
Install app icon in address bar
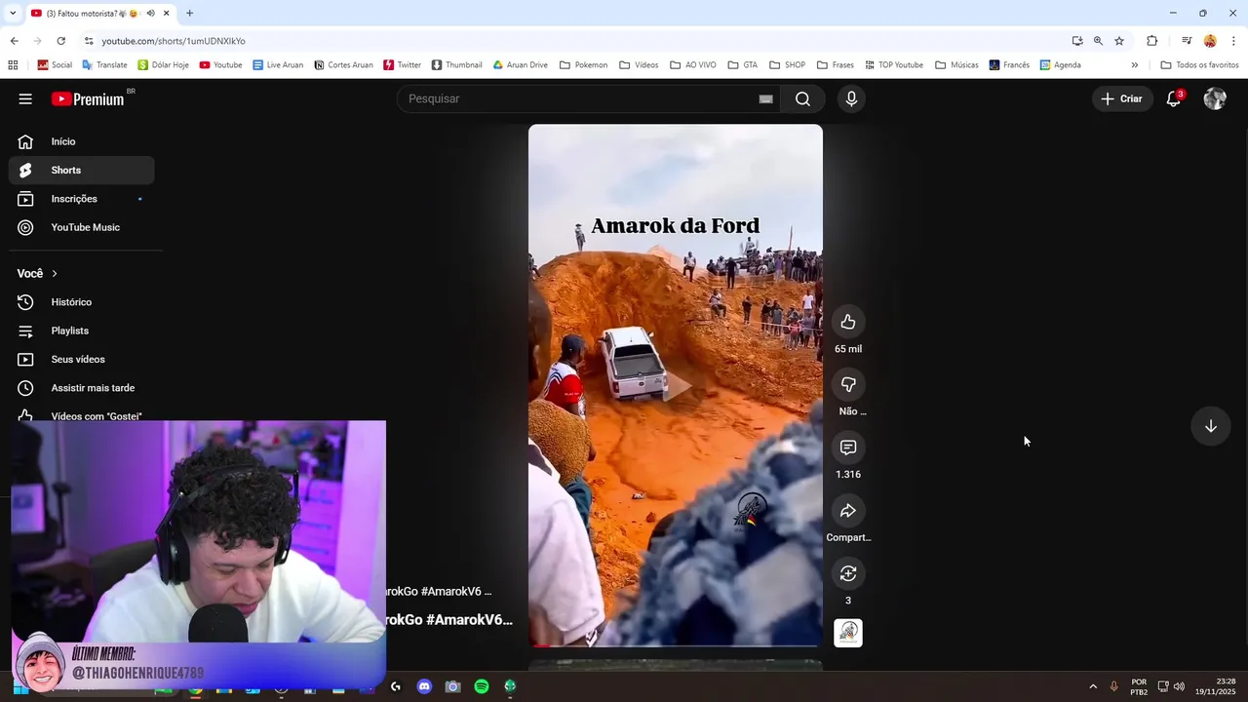point(1077,41)
